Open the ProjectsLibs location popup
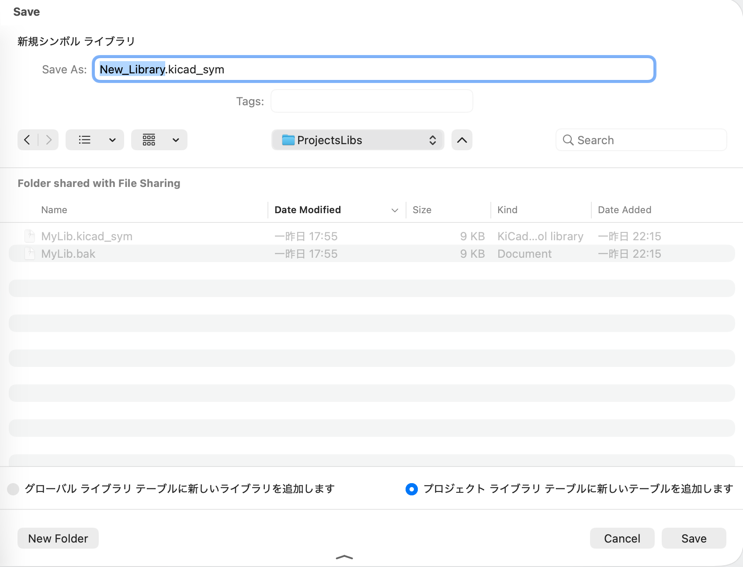 (x=358, y=140)
